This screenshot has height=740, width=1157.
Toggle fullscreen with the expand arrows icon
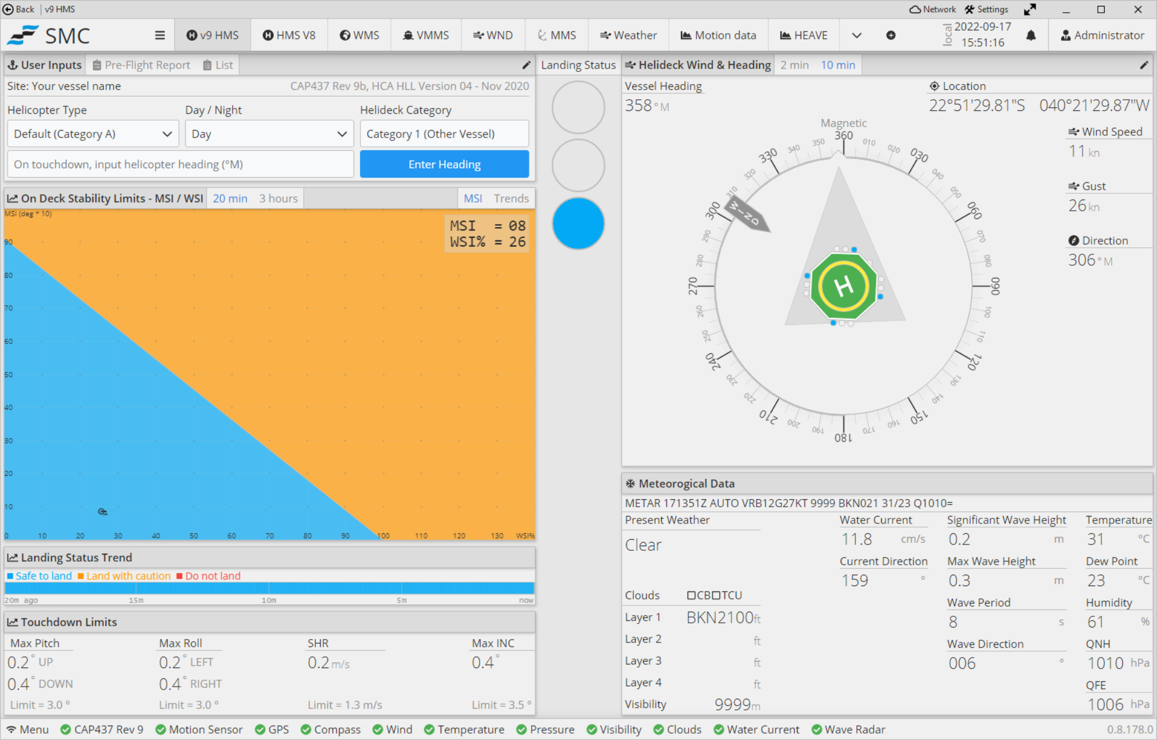(x=1030, y=9)
